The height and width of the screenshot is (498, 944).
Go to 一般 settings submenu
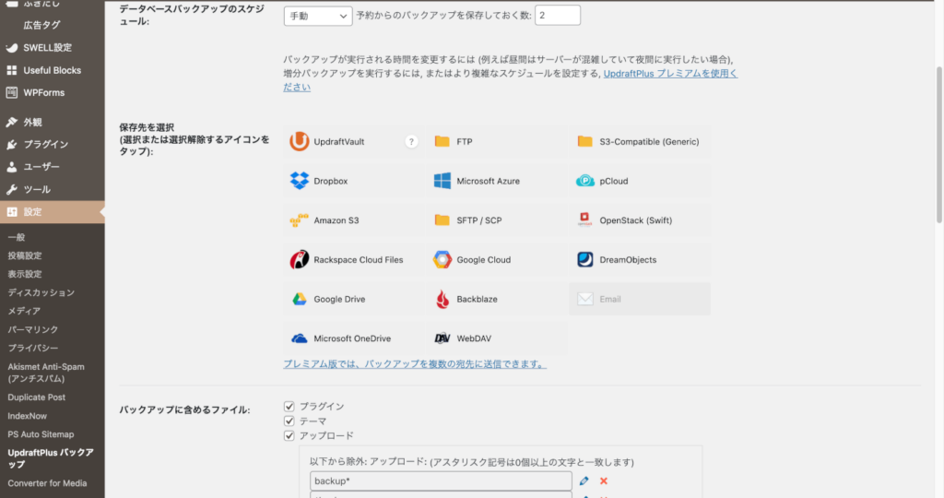(17, 237)
